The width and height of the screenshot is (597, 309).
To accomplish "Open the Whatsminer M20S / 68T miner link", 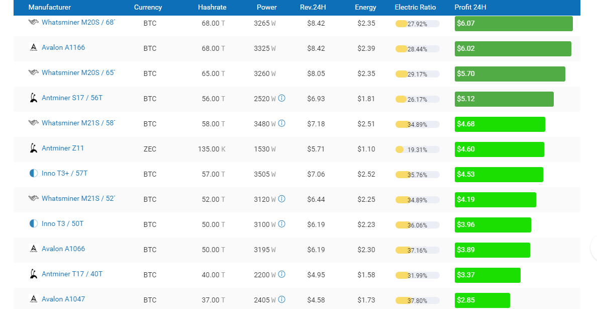I will click(x=78, y=22).
